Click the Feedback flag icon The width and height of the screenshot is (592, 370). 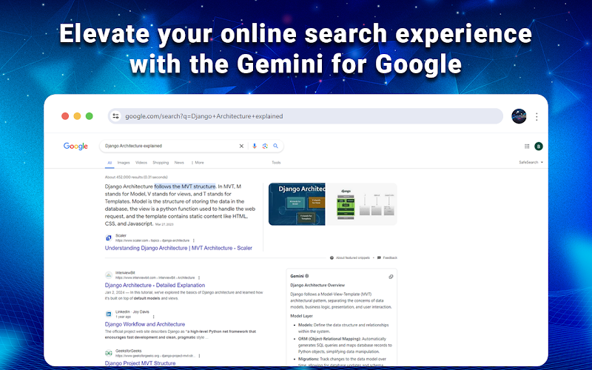(379, 258)
